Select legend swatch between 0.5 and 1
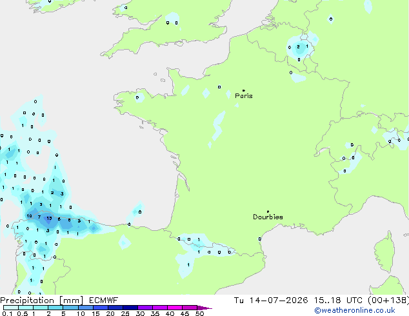The width and height of the screenshot is (409, 316). [26, 308]
